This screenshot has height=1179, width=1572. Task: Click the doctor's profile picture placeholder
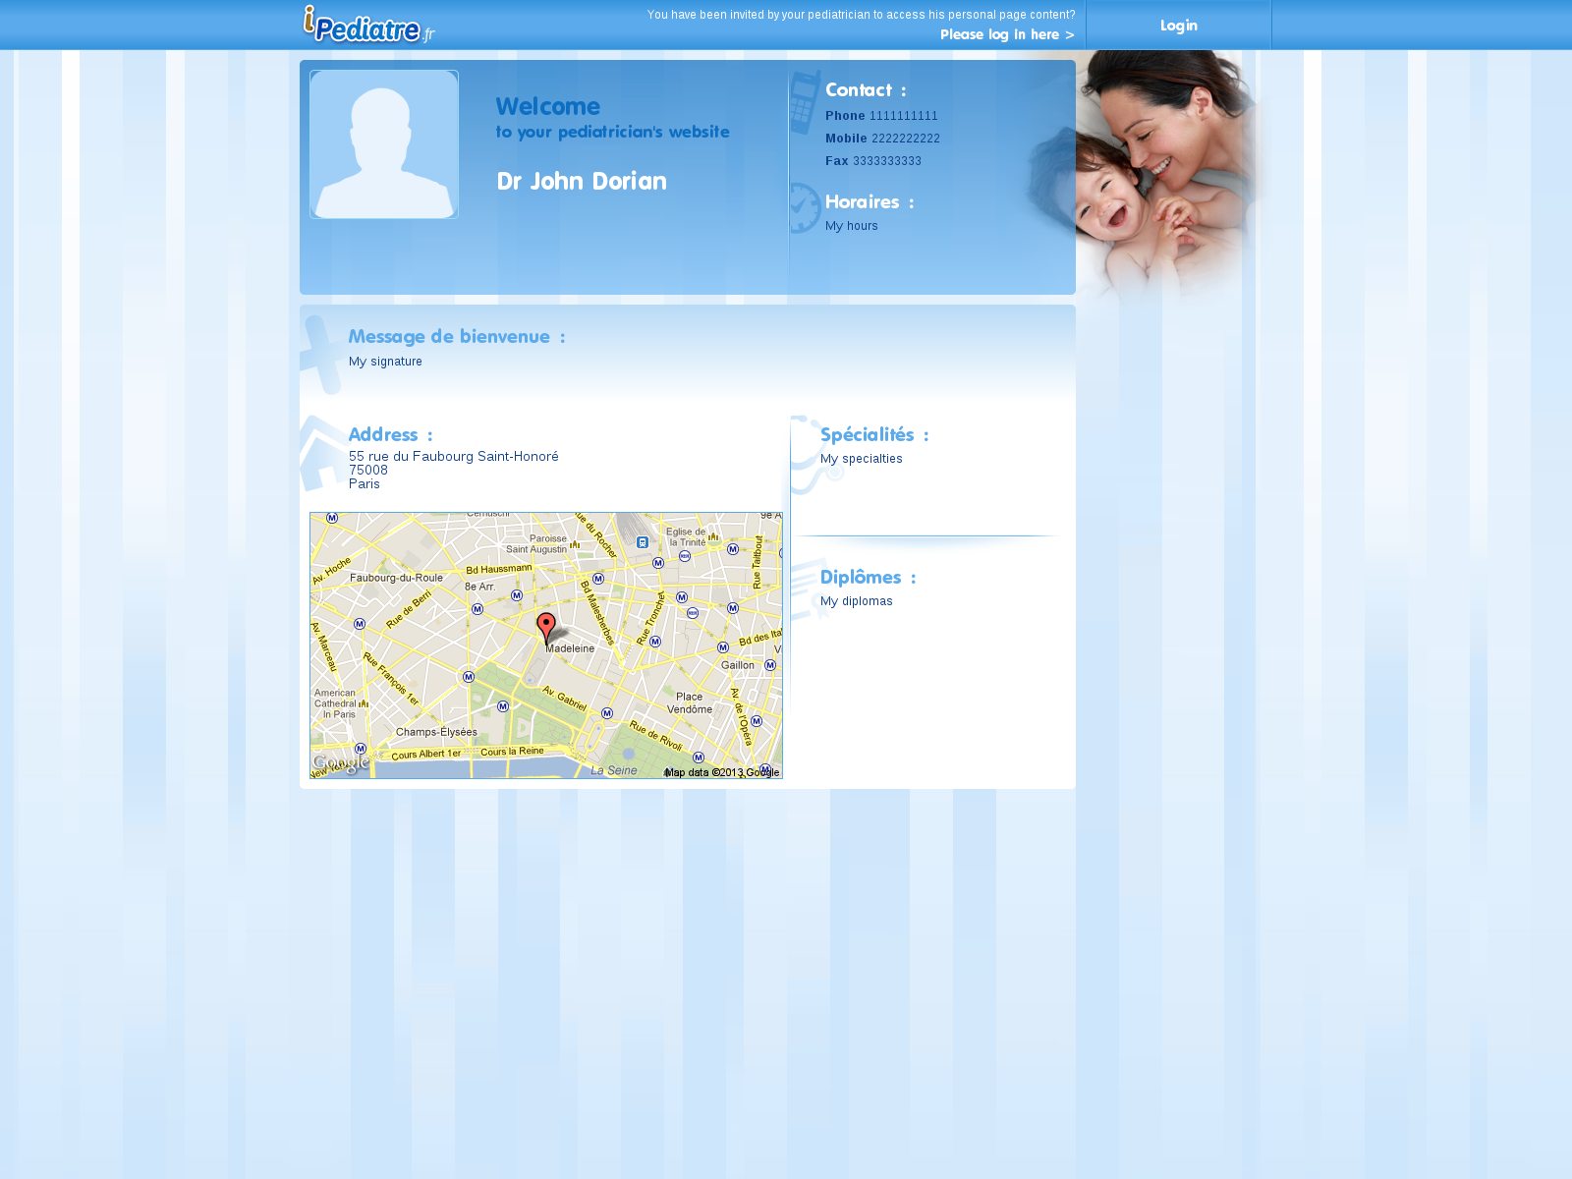tap(384, 144)
